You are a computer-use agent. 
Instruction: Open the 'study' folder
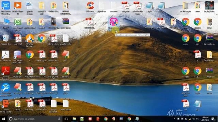(18, 104)
